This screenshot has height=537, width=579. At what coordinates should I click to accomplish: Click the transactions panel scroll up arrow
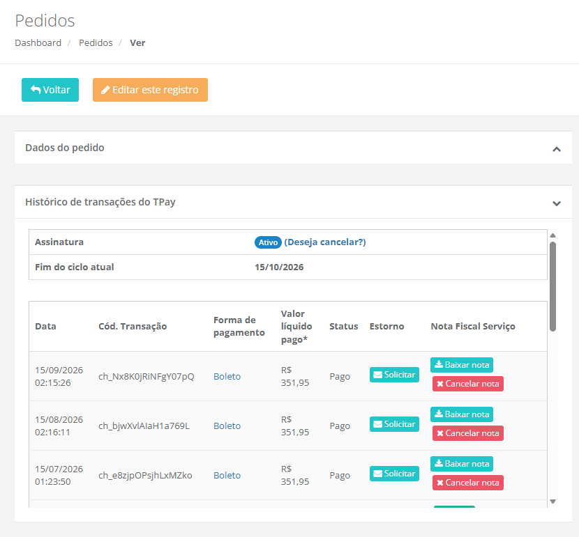click(552, 235)
